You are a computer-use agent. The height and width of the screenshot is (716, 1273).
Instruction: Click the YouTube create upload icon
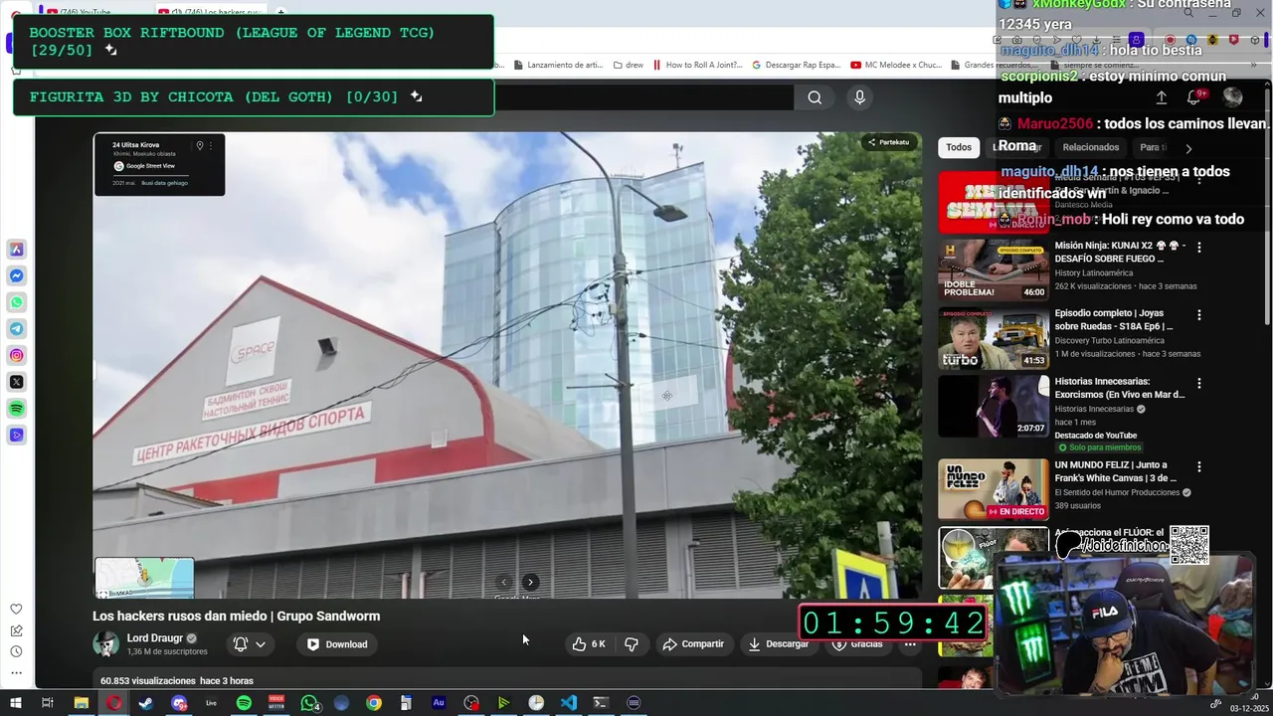coord(1161,97)
